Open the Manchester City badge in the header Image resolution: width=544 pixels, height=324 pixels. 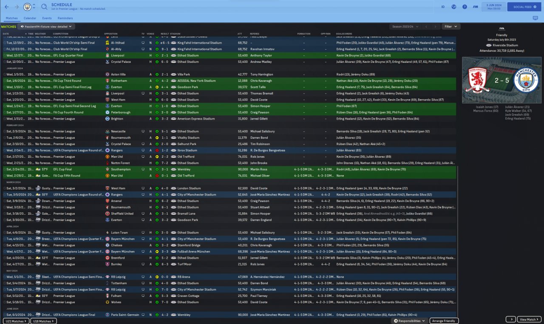click(27, 7)
